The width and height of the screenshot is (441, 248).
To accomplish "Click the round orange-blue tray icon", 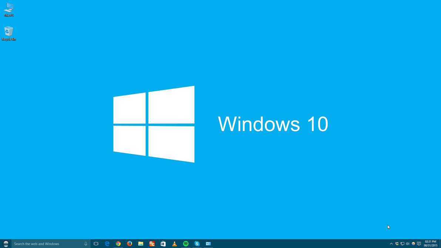I will coord(414,244).
